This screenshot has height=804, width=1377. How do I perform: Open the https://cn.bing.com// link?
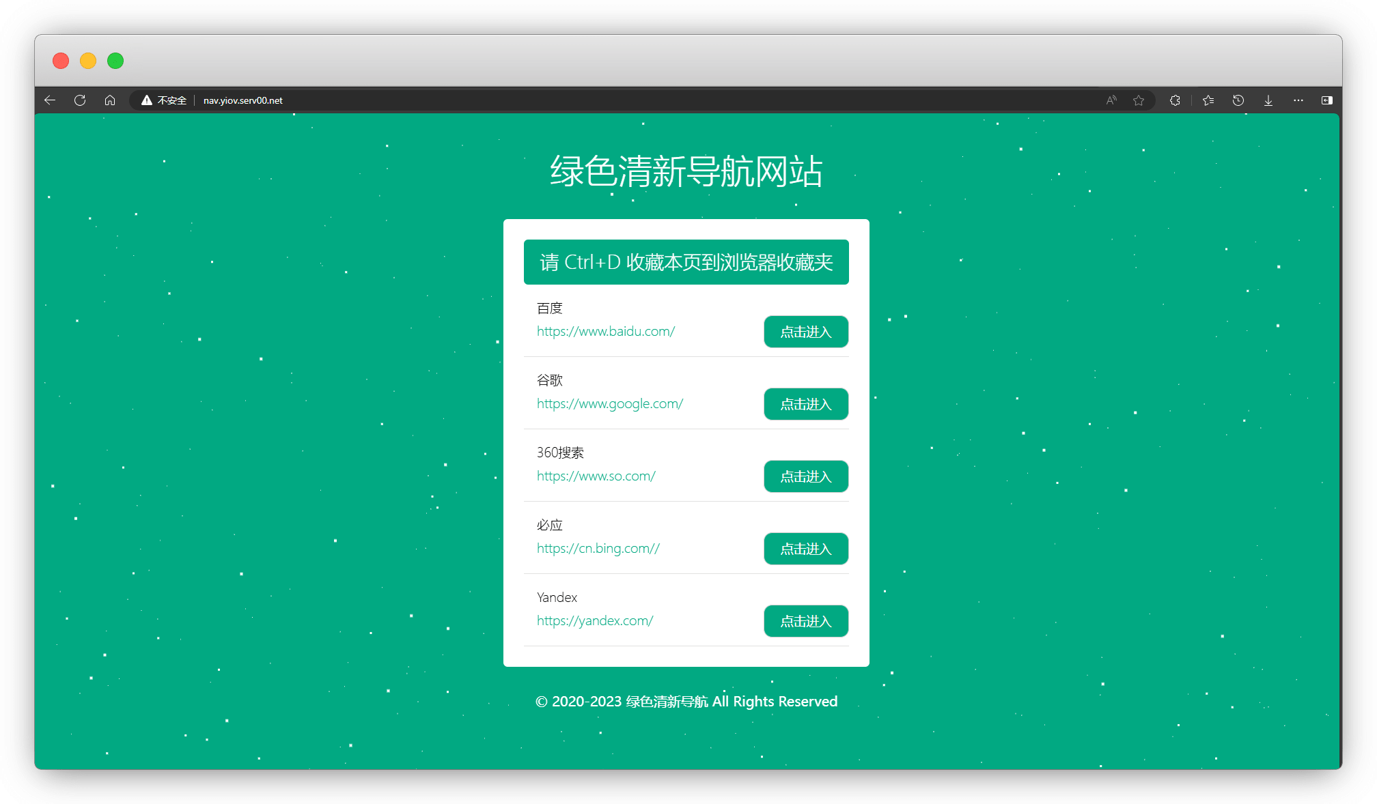click(598, 548)
